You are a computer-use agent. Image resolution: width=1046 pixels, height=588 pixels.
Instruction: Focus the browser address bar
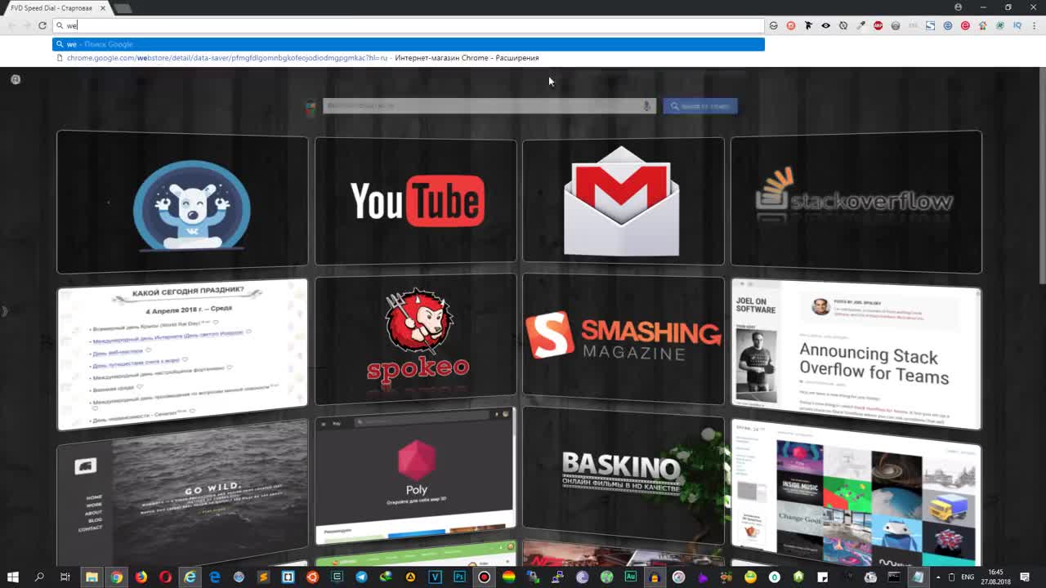409,25
